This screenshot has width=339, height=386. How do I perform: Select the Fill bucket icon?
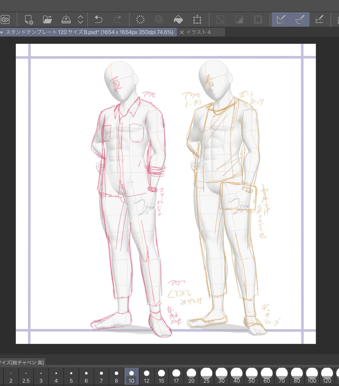click(178, 20)
